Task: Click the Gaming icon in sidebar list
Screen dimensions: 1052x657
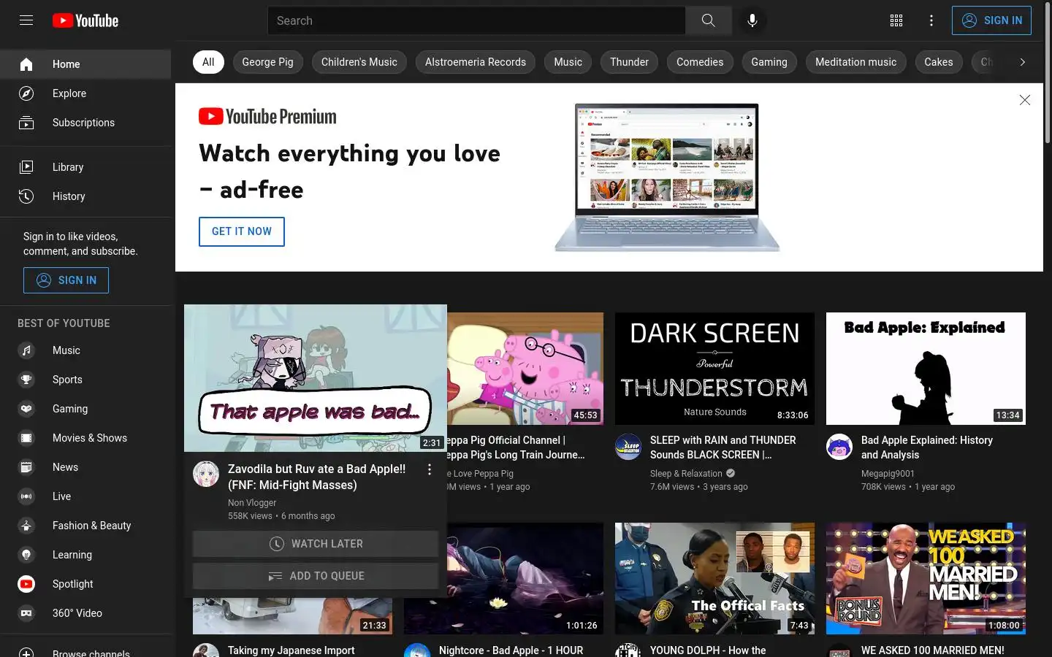Action: 26,409
